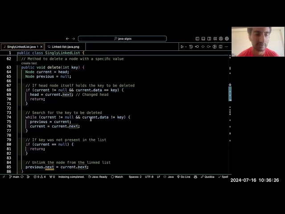Toggle the bottom panel layout

coord(203,39)
